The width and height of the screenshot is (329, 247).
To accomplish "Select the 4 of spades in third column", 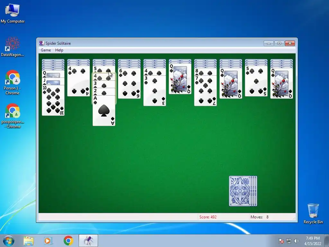I will (104, 77).
